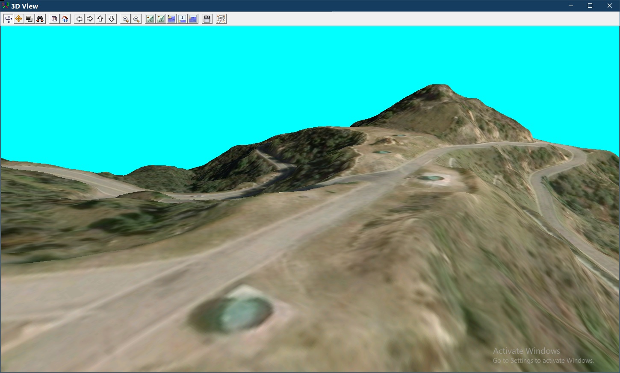Rotate the view right with the right arrow

click(x=89, y=18)
